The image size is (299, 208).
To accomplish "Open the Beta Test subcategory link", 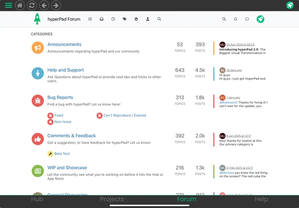I will click(62, 153).
